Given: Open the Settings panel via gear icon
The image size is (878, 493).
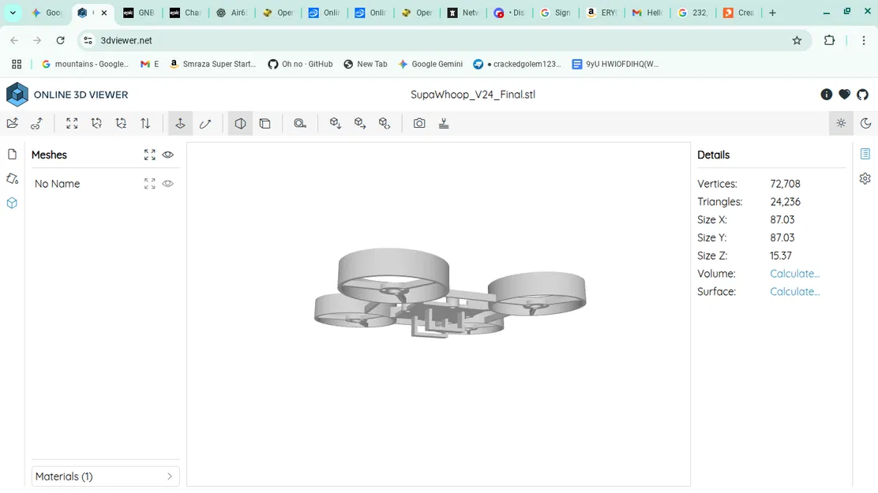Looking at the screenshot, I should click(x=865, y=179).
